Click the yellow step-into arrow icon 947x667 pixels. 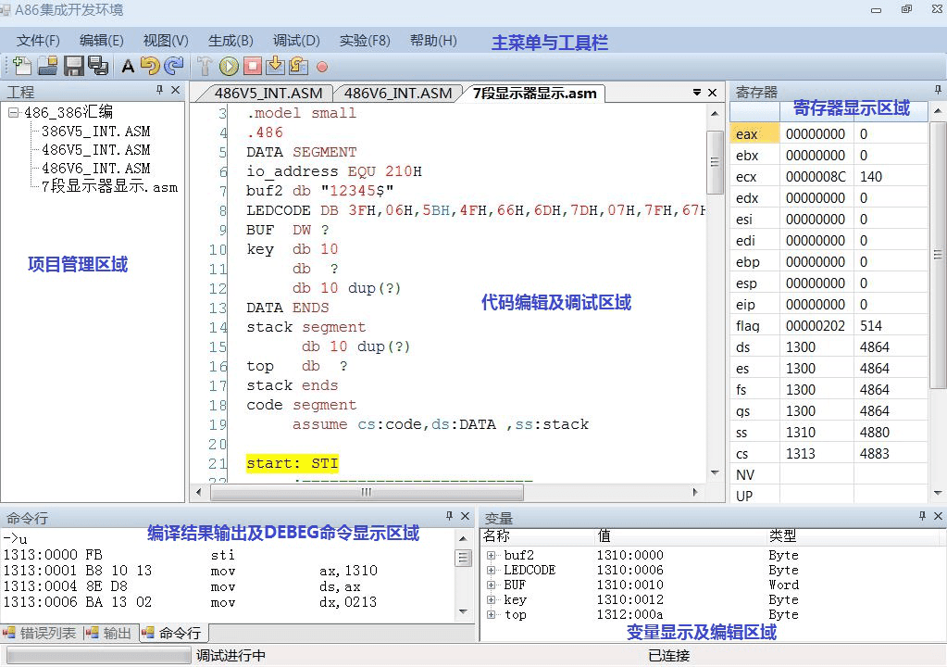click(x=273, y=66)
